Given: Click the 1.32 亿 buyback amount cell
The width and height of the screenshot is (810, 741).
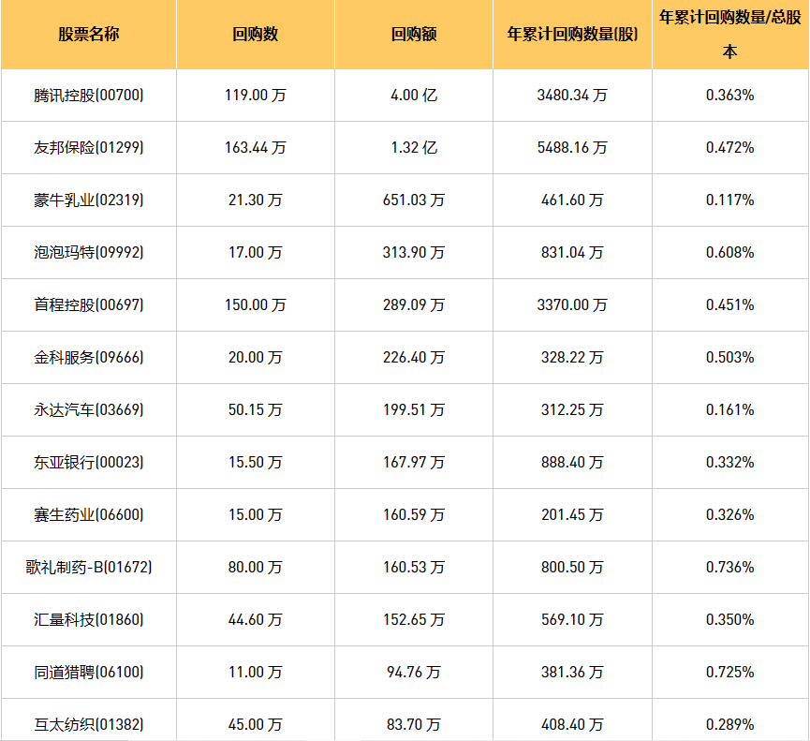Looking at the screenshot, I should click(414, 148).
